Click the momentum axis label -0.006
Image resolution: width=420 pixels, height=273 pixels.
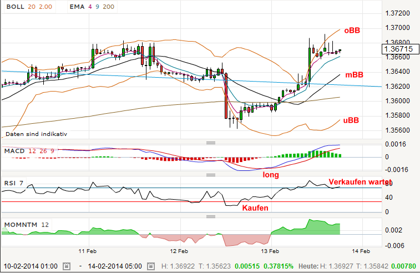pos(394,245)
